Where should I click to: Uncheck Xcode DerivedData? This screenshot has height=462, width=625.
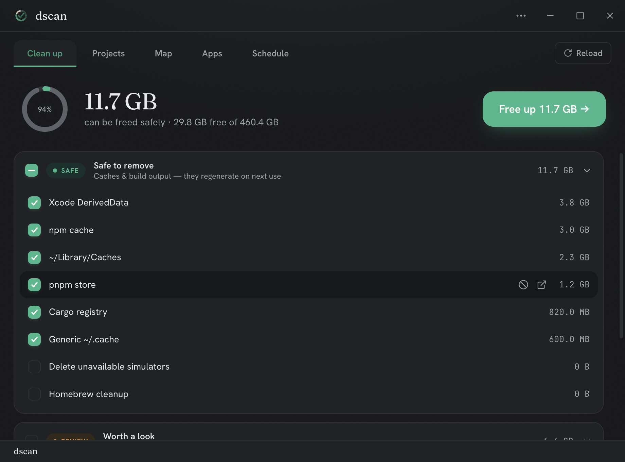coord(34,203)
